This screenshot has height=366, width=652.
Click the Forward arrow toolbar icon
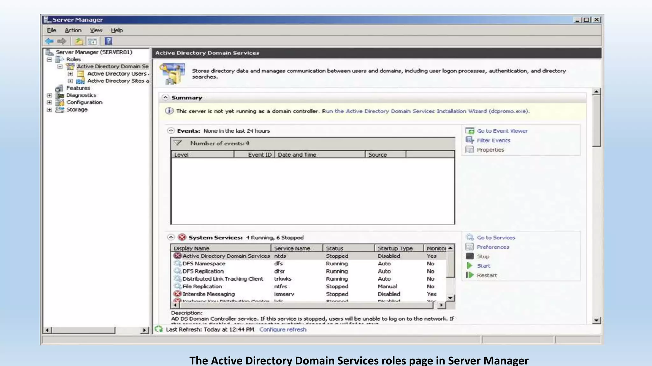pos(62,41)
